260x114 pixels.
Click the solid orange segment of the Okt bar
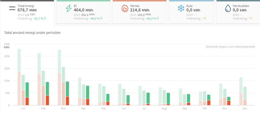click(x=209, y=103)
